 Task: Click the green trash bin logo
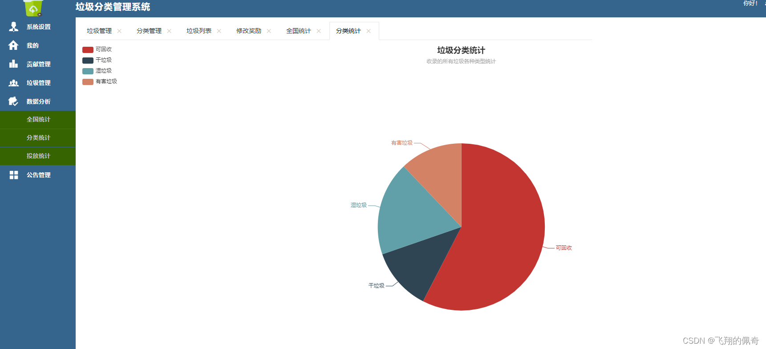click(x=33, y=8)
